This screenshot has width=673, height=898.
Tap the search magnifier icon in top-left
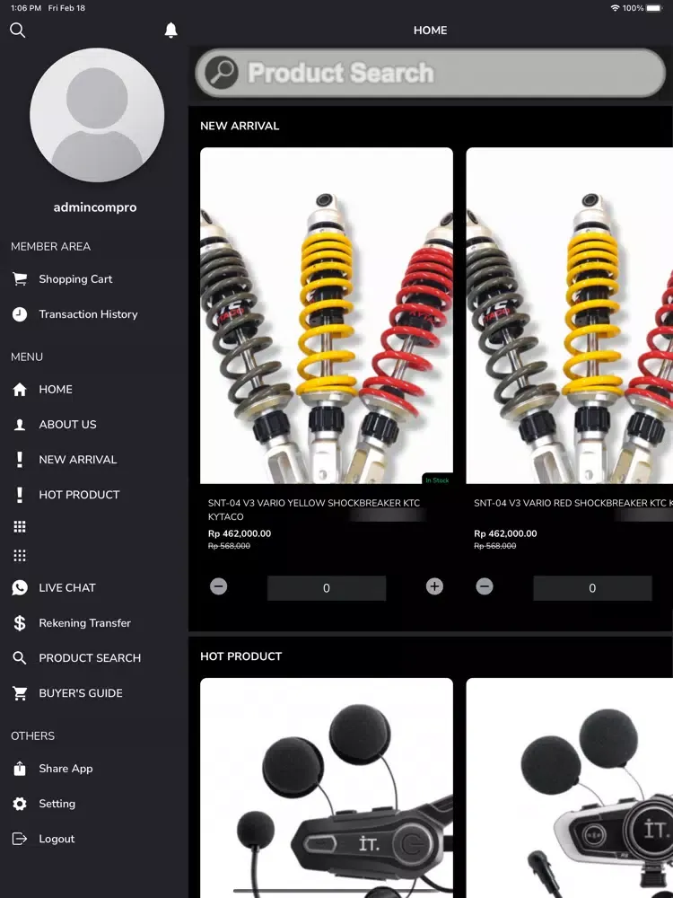(18, 31)
